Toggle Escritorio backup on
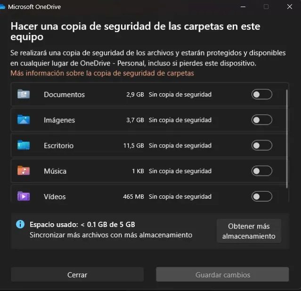Image resolution: width=301 pixels, height=291 pixels. click(261, 145)
